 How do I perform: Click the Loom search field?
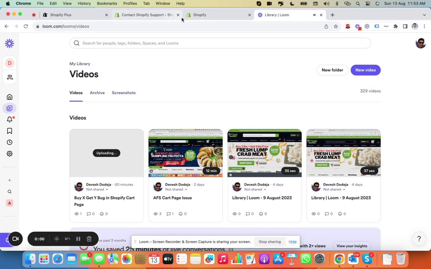point(220,43)
